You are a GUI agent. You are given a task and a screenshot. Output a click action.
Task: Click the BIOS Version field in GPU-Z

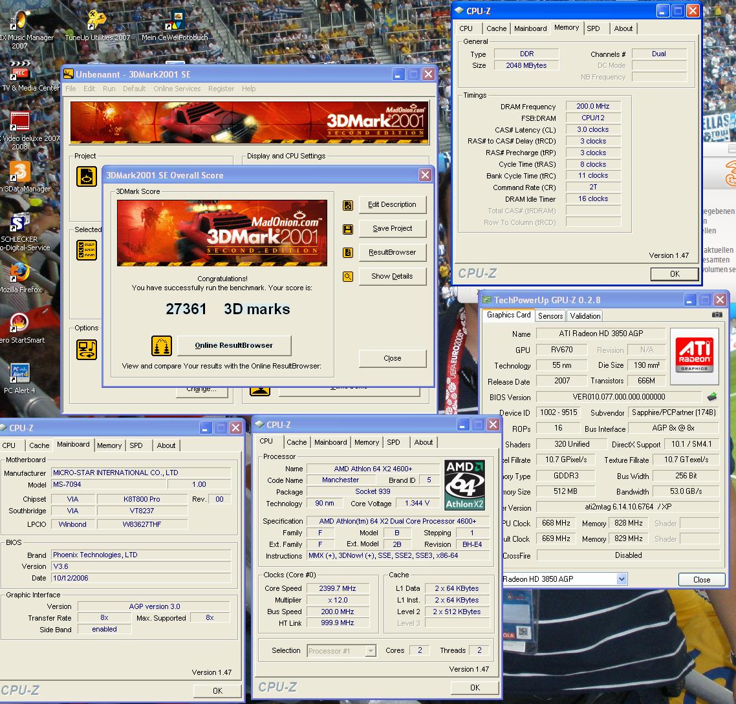tap(619, 397)
